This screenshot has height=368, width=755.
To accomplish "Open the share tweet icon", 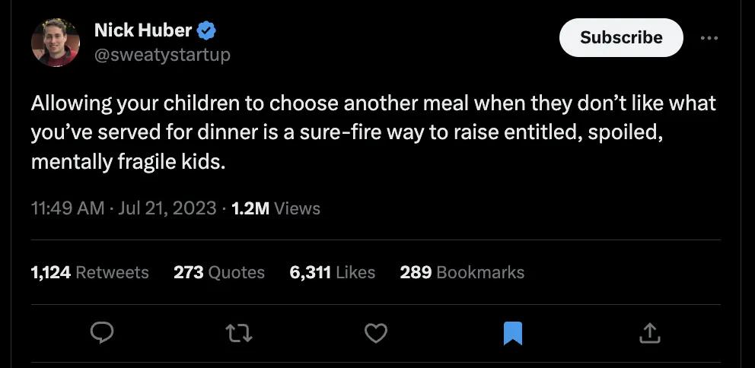I will tap(648, 332).
